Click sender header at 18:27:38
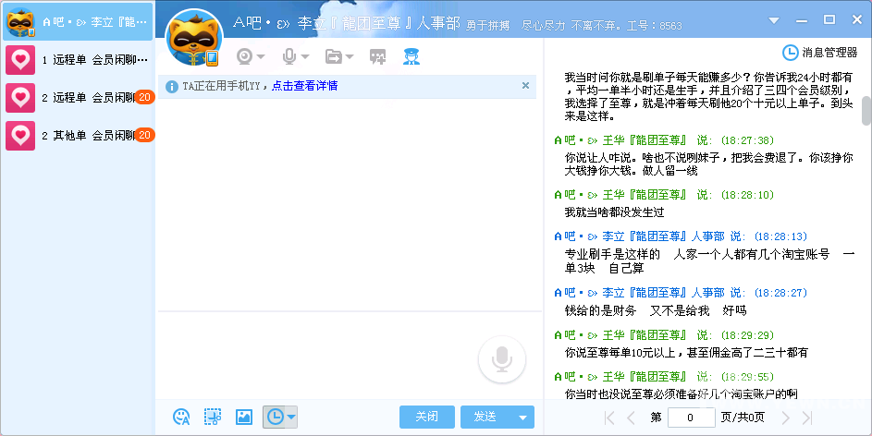The width and height of the screenshot is (872, 436). point(664,140)
